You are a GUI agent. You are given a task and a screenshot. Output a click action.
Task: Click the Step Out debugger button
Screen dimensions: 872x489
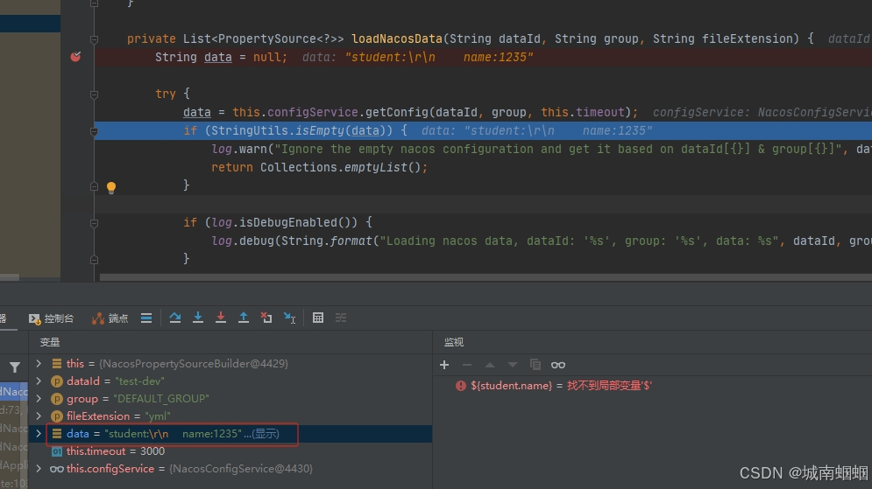(x=244, y=318)
